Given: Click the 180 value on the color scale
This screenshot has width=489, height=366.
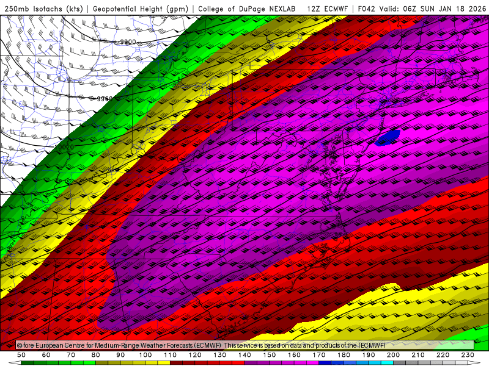Looking at the screenshot, I should tap(344, 355).
